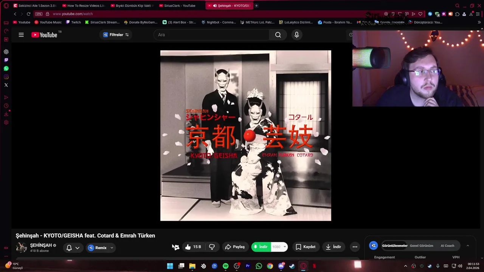Click the KYOTO/GEISHA video cover art
Screen dimensions: 484x272
246,136
